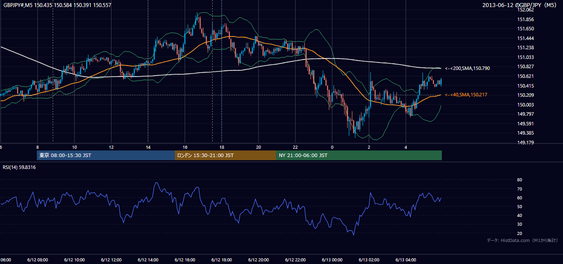Screen dimensions: 563x264
Task: Click the 6/12 12:00 date axis label
Action: click(x=111, y=260)
